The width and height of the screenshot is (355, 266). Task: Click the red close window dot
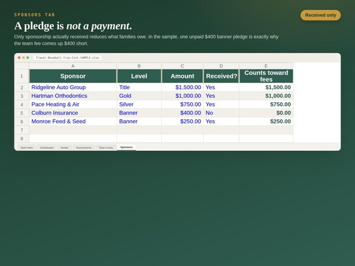coord(19,58)
